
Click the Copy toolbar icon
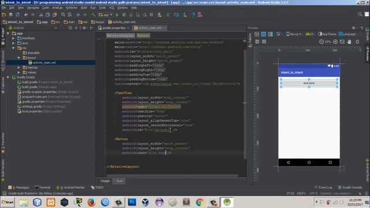click(x=47, y=14)
